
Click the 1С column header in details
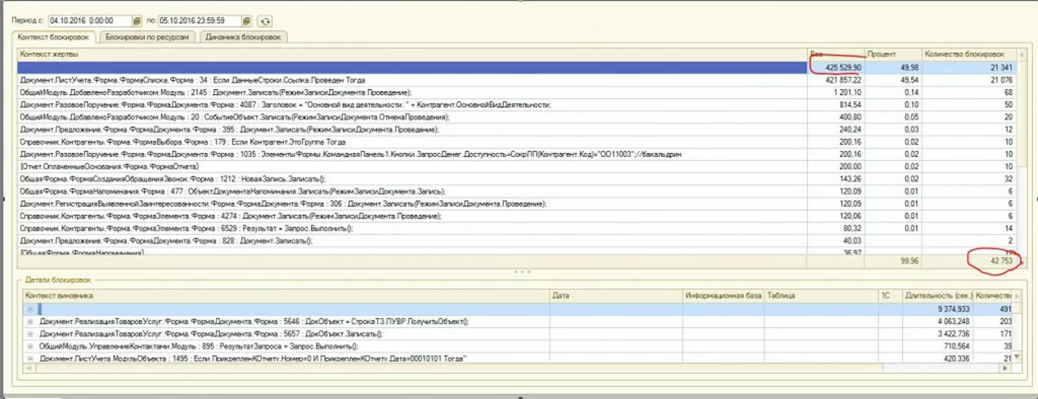(890, 295)
